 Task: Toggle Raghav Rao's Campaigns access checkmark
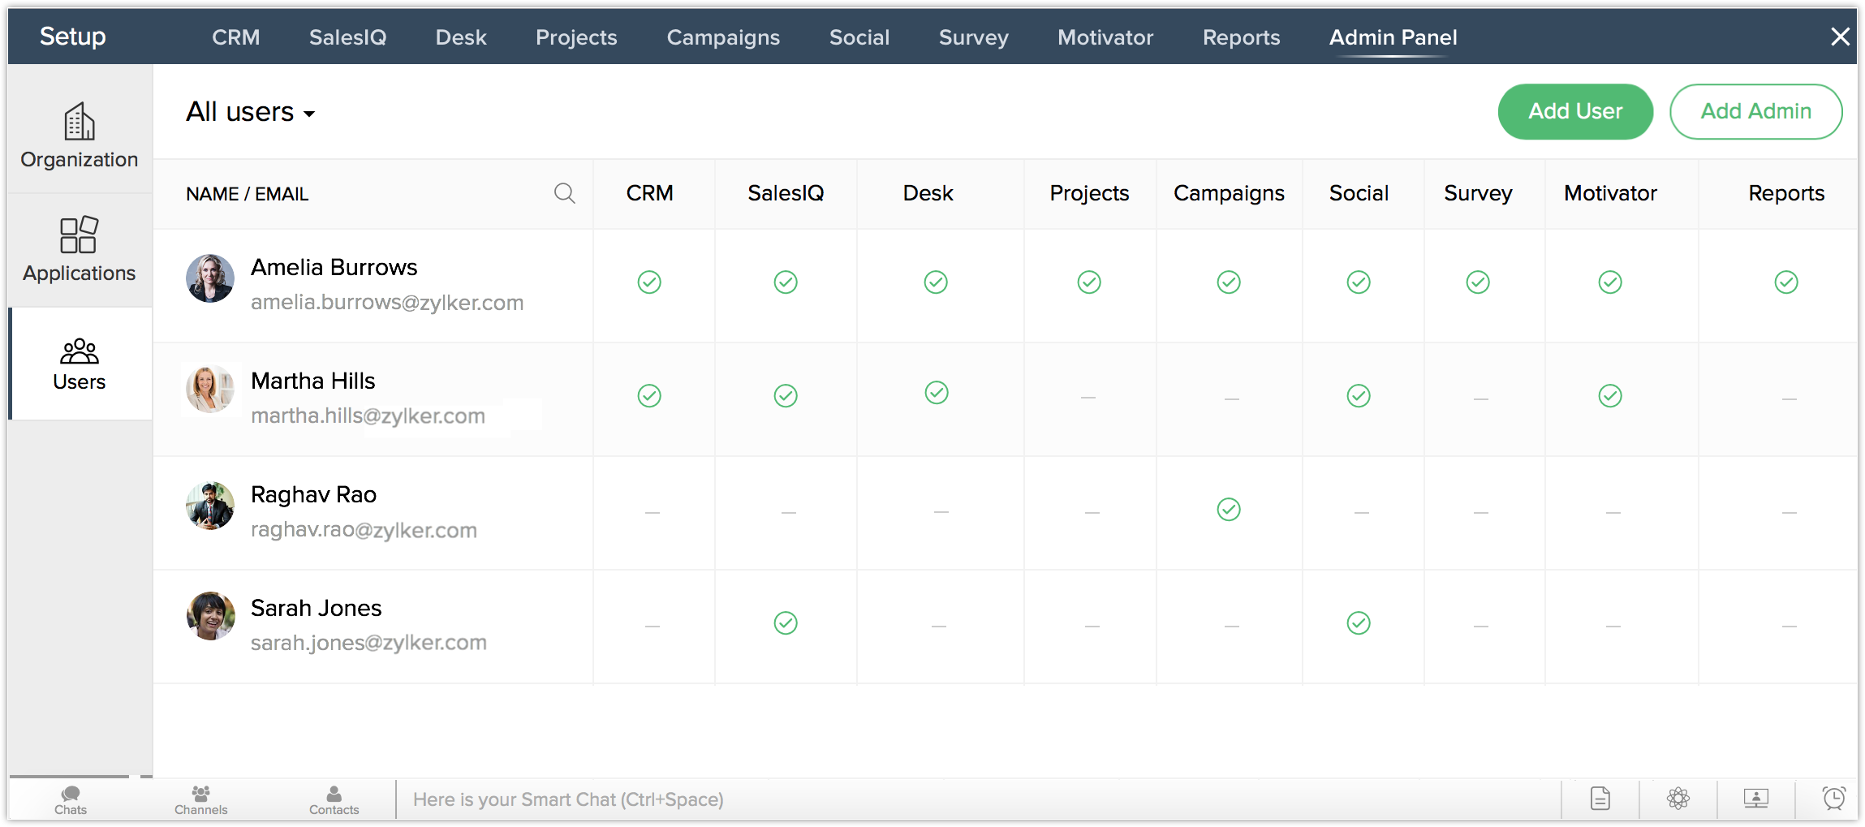tap(1229, 510)
